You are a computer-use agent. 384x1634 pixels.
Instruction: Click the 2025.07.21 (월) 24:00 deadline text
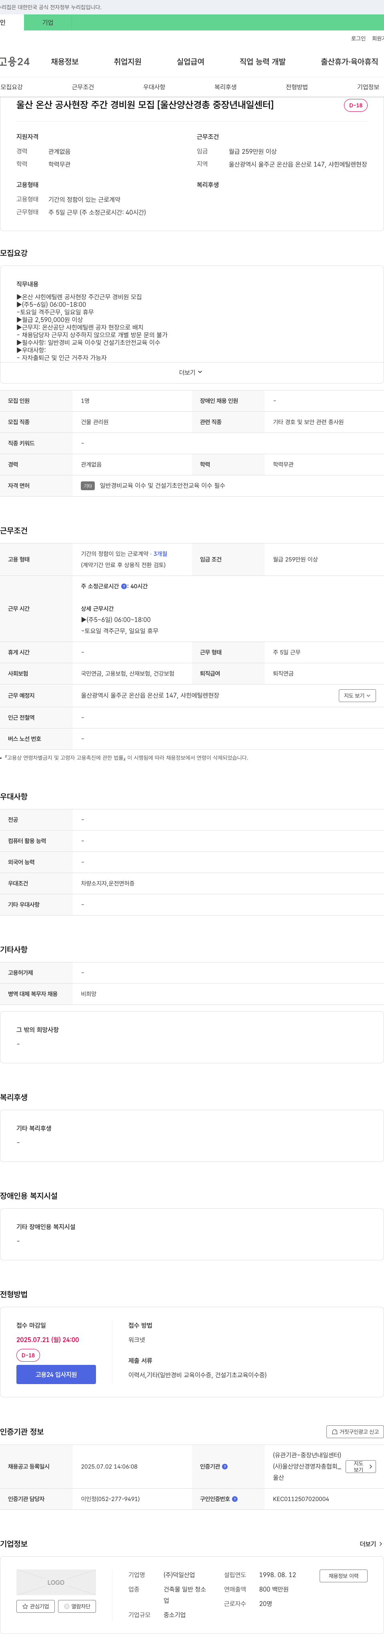click(x=48, y=1340)
